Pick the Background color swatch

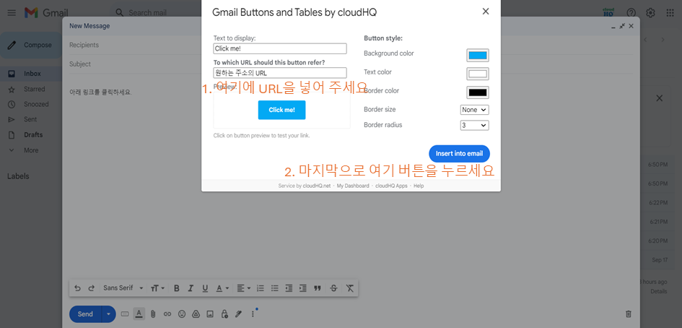478,56
